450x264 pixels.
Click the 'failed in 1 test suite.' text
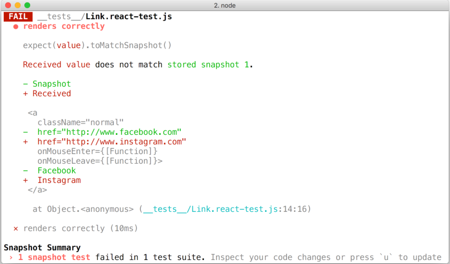tap(150, 257)
